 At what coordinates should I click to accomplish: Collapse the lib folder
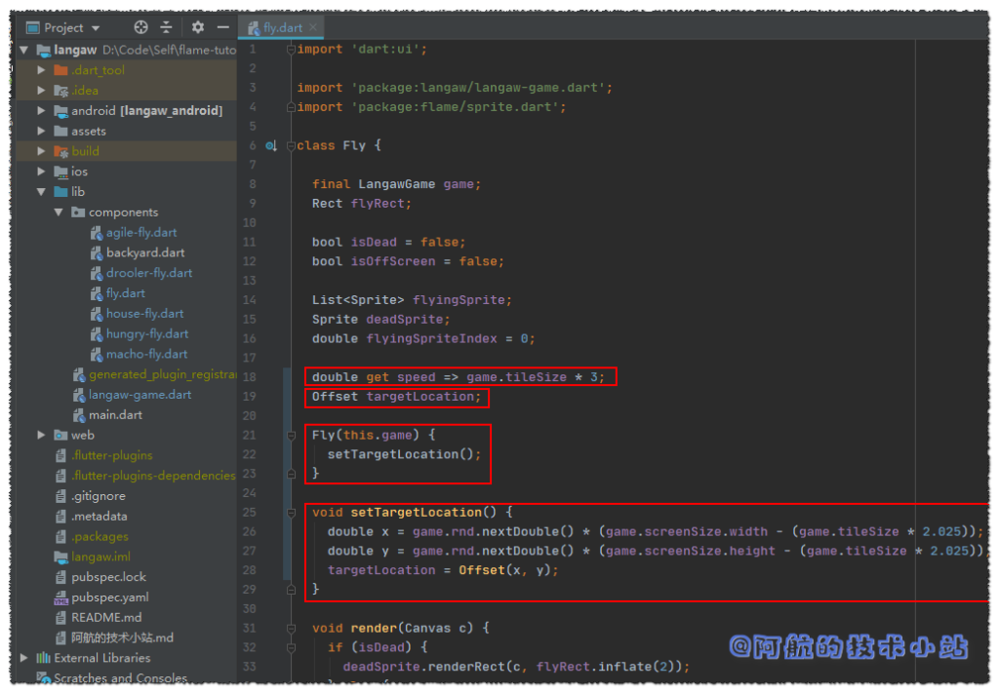pyautogui.click(x=41, y=192)
